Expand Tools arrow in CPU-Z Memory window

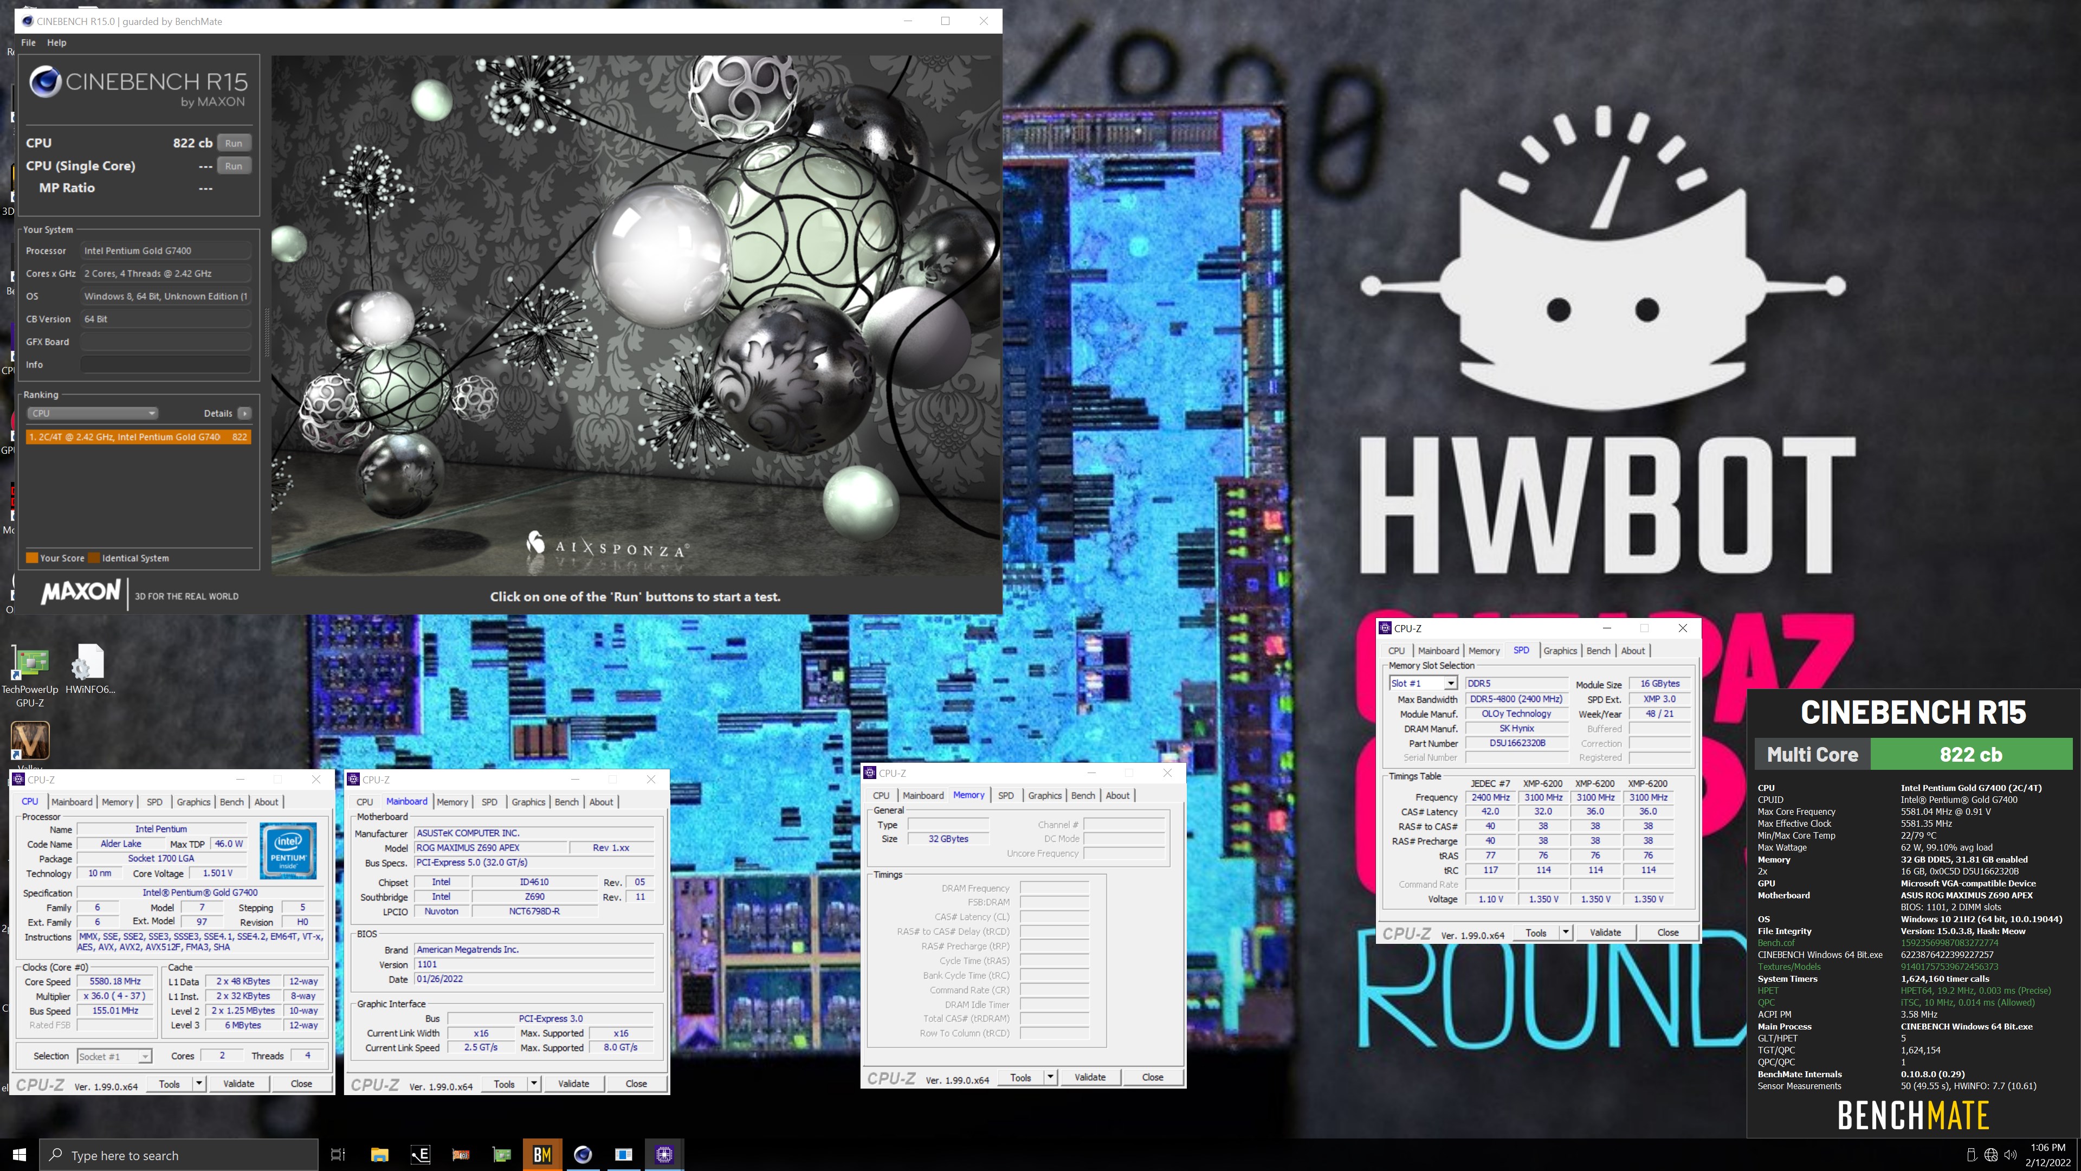[x=1050, y=1077]
